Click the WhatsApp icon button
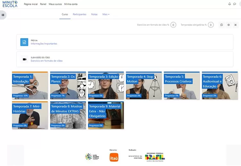Image resolution: width=241 pixels, height=166 pixels. (x=221, y=25)
